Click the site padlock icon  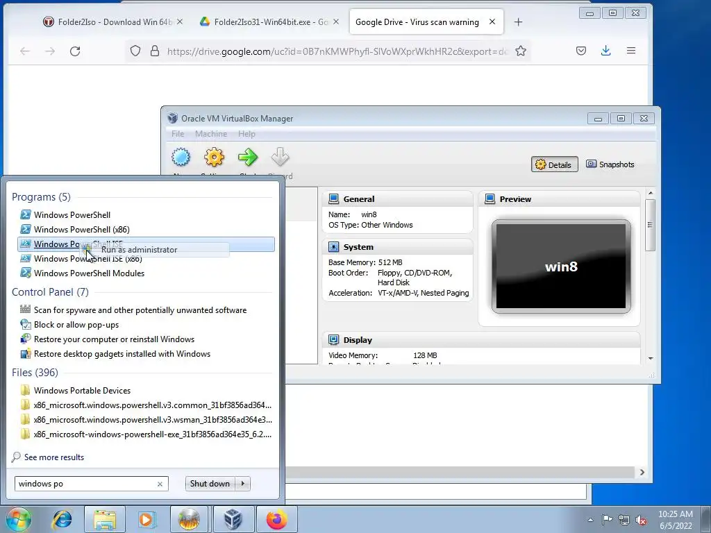click(155, 51)
